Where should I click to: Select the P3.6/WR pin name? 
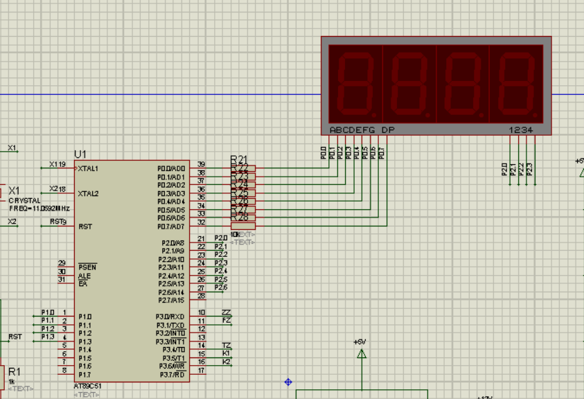(172, 366)
